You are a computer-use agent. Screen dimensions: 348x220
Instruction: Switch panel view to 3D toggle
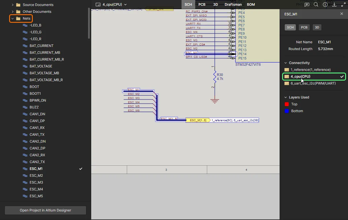317,27
